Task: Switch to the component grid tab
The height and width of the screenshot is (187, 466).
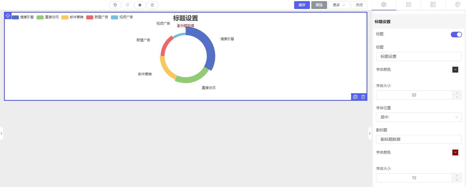Action: (x=409, y=4)
